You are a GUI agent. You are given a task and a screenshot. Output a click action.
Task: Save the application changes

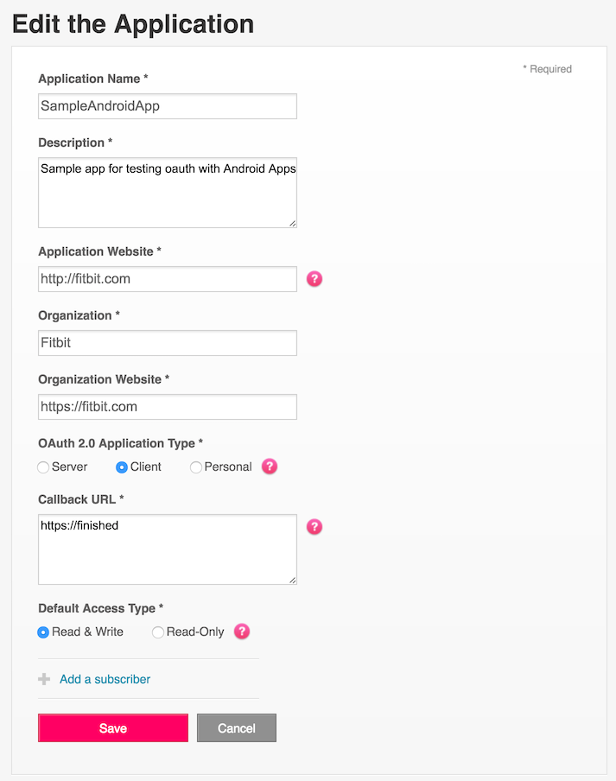click(112, 727)
